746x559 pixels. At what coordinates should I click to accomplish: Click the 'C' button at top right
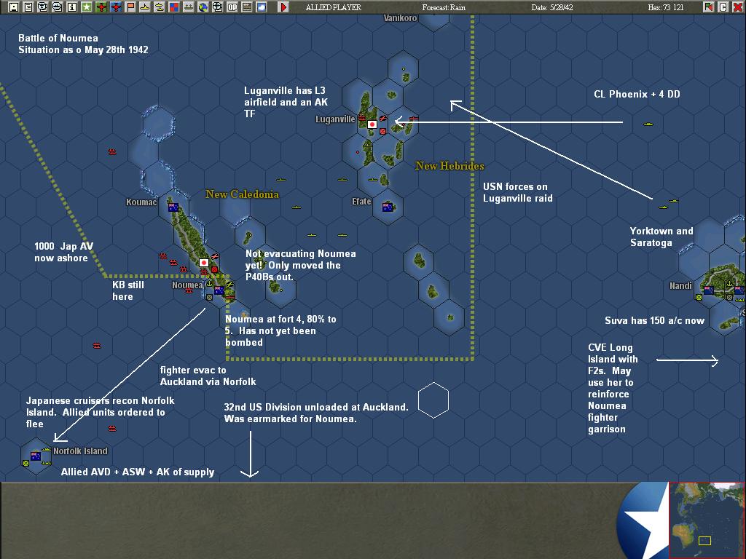tap(723, 7)
